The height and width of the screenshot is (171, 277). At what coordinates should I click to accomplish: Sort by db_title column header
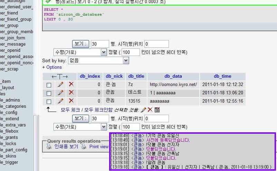136,76
